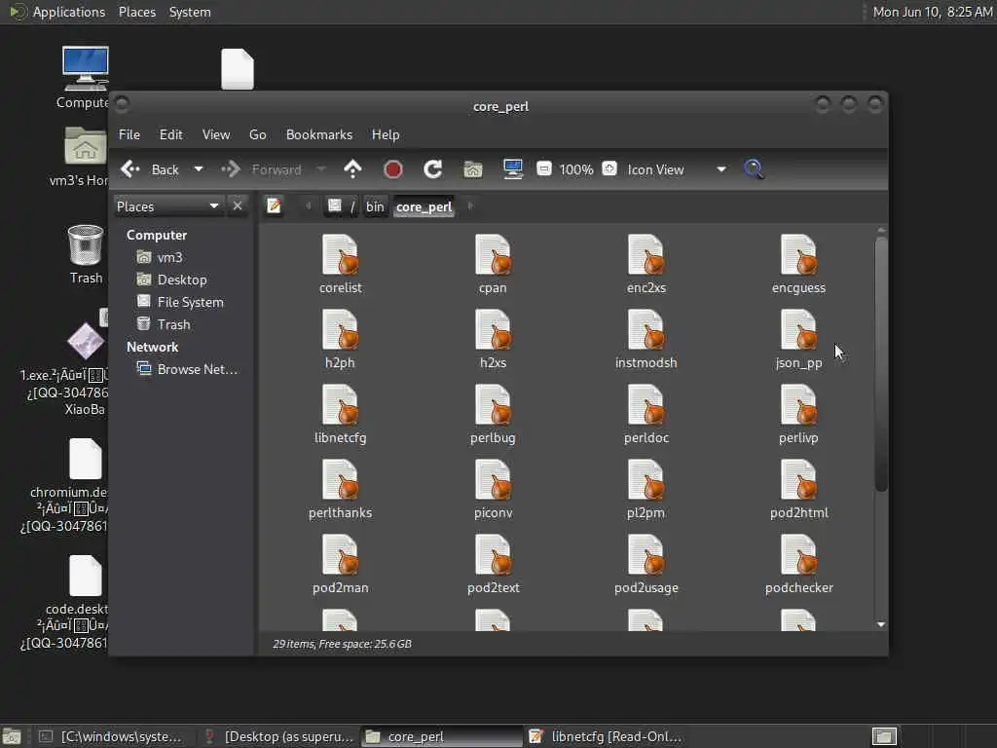The width and height of the screenshot is (997, 748).
Task: Click the scrollbar down arrow
Action: tap(880, 624)
